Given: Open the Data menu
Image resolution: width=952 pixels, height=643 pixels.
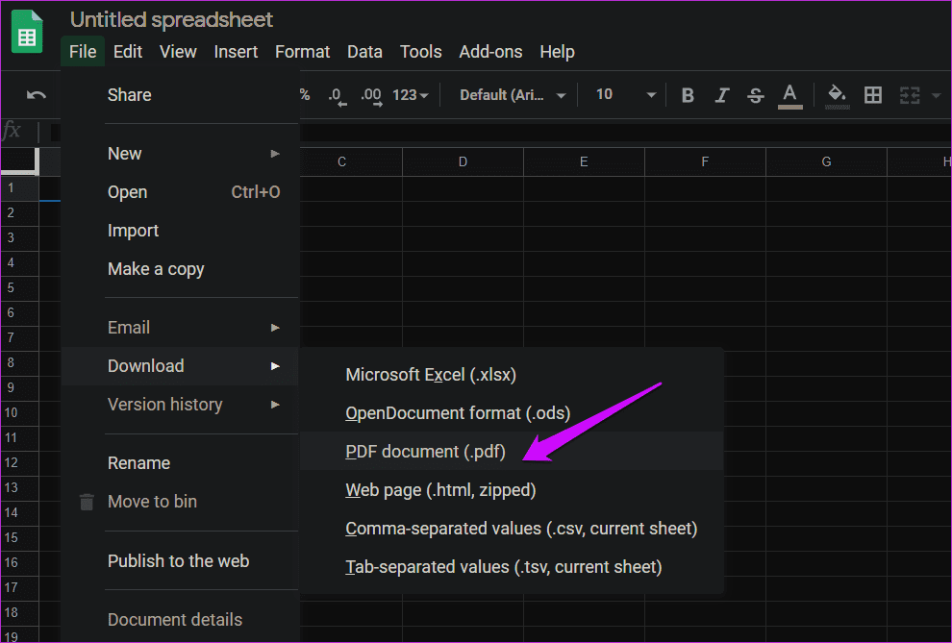Looking at the screenshot, I should click(364, 52).
